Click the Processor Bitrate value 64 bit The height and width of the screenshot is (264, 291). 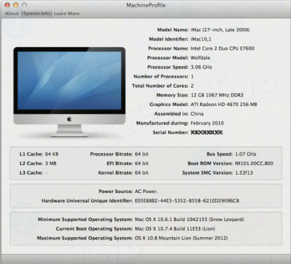pyautogui.click(x=141, y=154)
